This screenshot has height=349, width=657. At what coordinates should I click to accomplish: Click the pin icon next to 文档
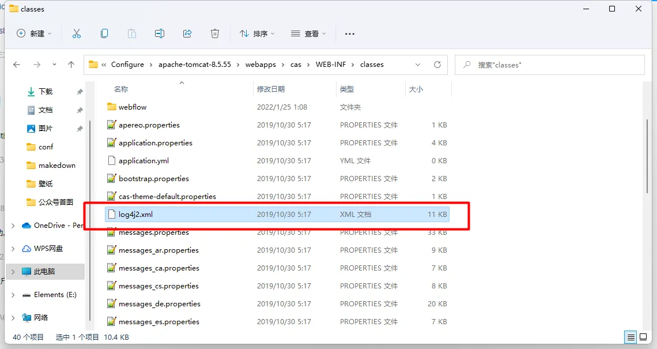pyautogui.click(x=80, y=110)
